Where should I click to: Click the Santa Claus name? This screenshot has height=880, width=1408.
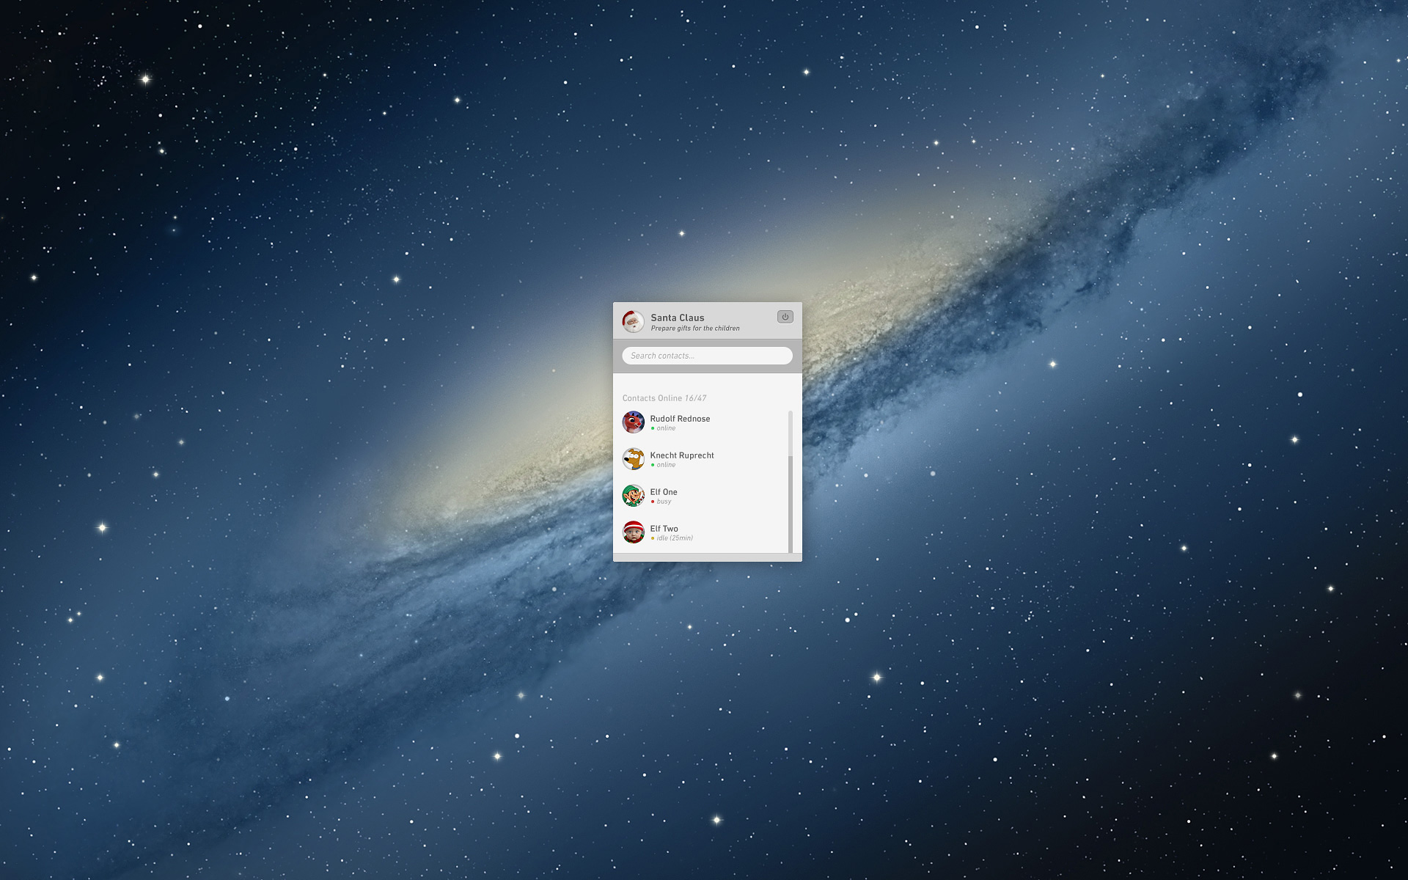coord(678,318)
